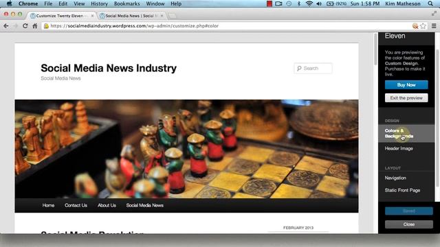This screenshot has width=440, height=247.
Task: Click the browser back arrow
Action: click(6, 26)
